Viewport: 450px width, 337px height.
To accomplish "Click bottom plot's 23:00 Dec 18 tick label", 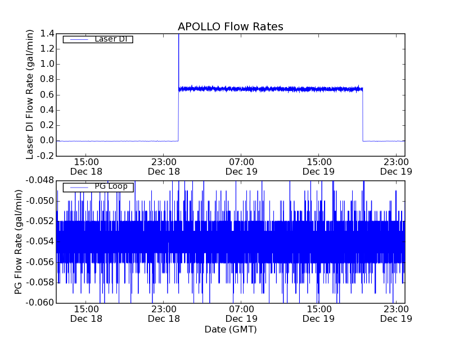I will [164, 314].
